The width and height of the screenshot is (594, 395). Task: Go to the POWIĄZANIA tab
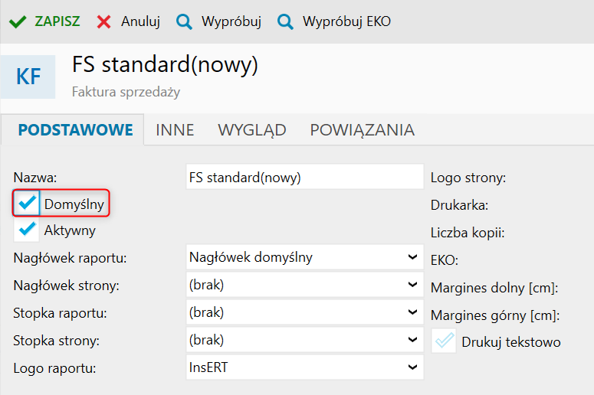(x=363, y=131)
